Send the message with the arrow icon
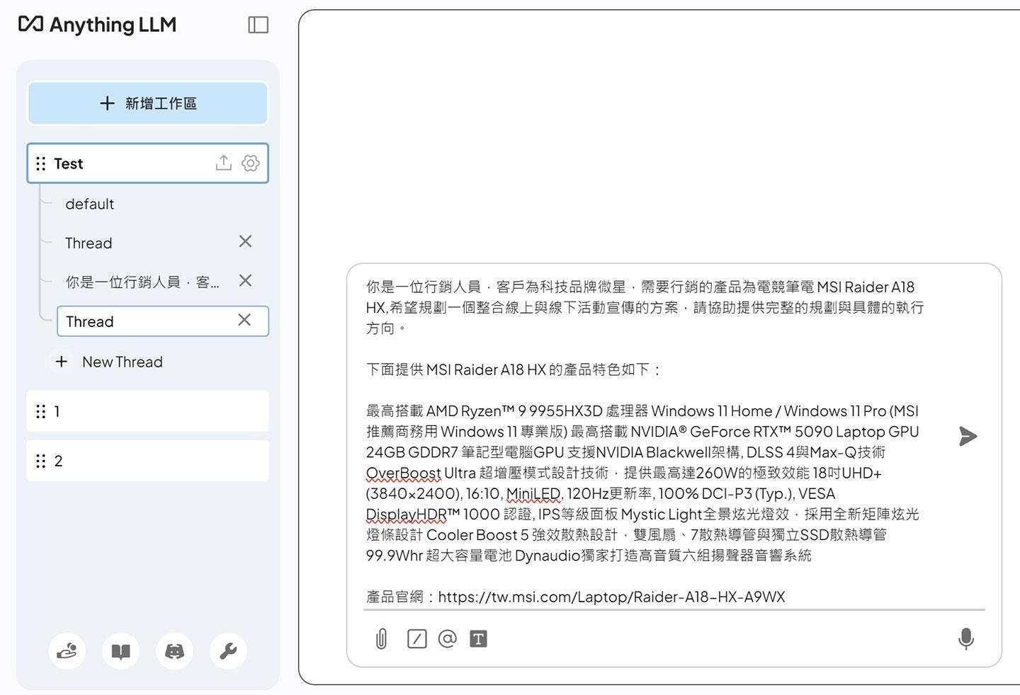1020x695 pixels. (968, 436)
